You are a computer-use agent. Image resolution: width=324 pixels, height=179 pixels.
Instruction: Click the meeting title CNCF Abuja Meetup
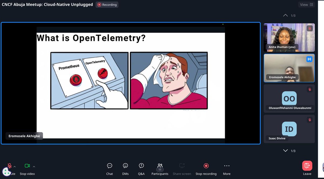pyautogui.click(x=47, y=4)
